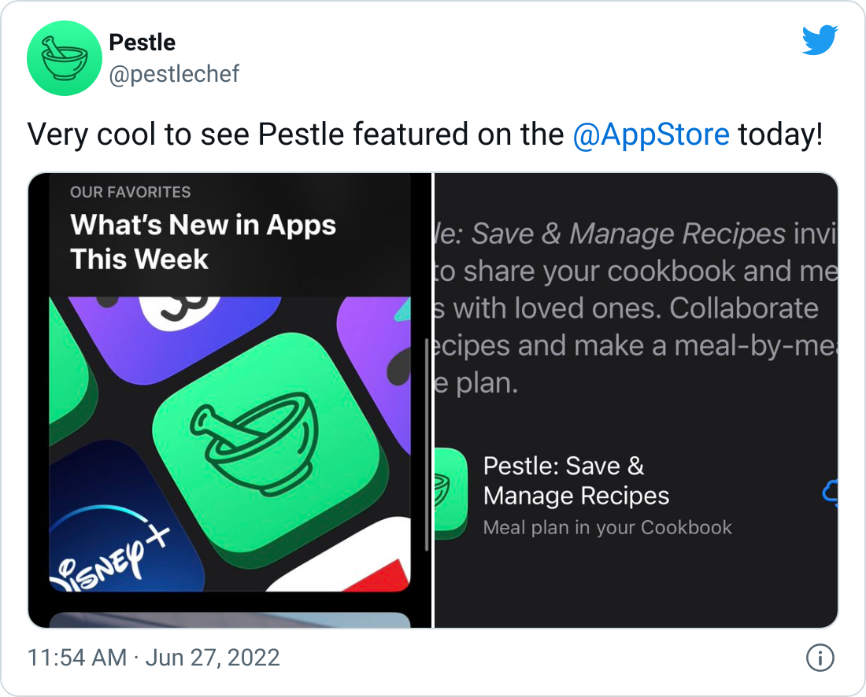
Task: Tap Meal plan in your Cookbook subtitle
Action: 608,528
